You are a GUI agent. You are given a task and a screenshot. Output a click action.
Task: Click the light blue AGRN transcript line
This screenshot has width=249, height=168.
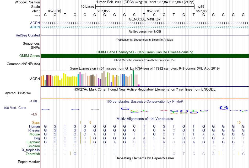145,27
